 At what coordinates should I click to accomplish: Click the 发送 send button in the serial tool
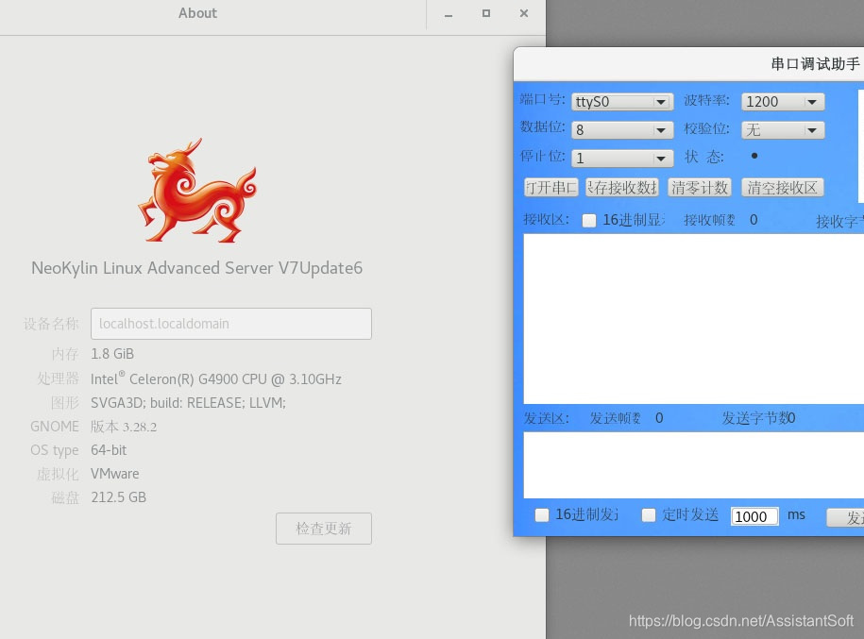(846, 517)
